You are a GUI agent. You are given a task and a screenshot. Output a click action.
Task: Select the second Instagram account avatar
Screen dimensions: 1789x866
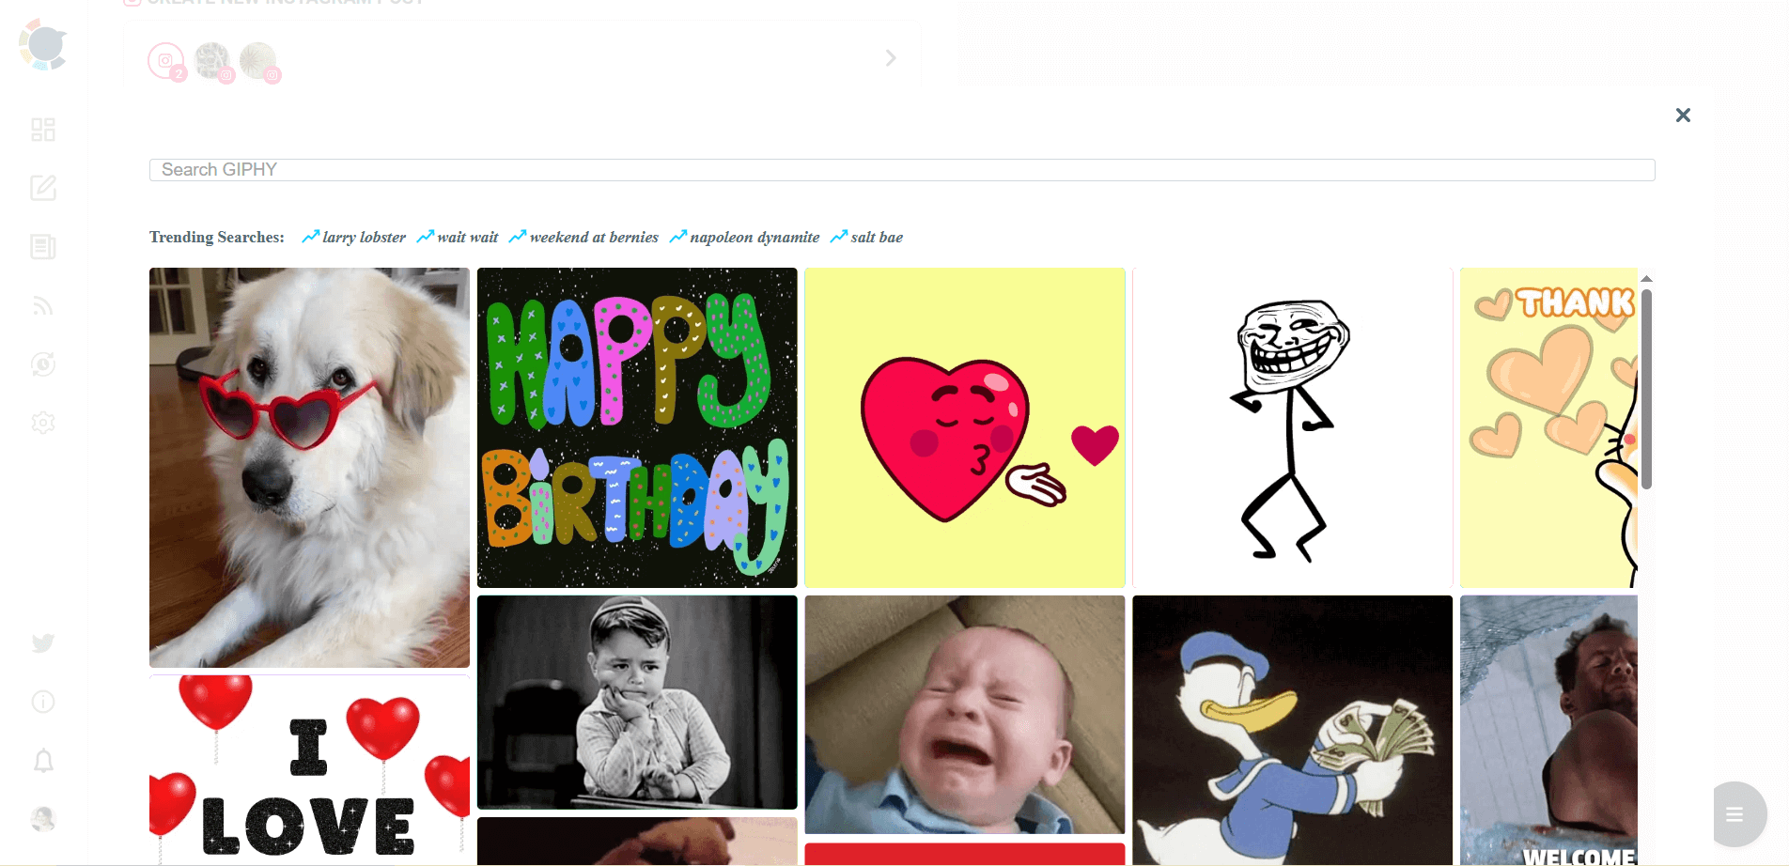point(213,61)
